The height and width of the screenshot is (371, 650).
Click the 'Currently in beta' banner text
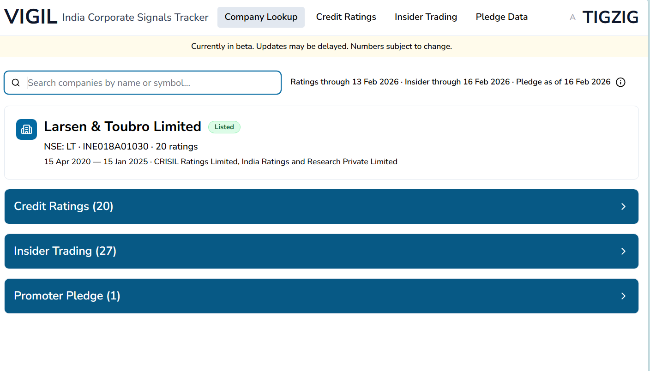321,46
